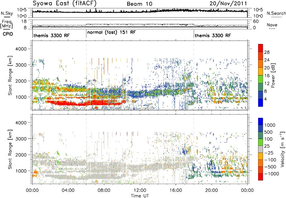Click the '18' tick on the frequency axis

coord(24,21)
